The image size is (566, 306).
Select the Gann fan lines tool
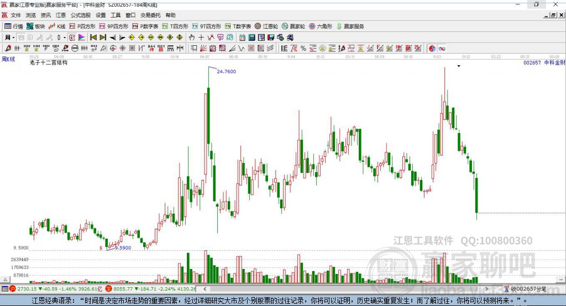(203, 48)
